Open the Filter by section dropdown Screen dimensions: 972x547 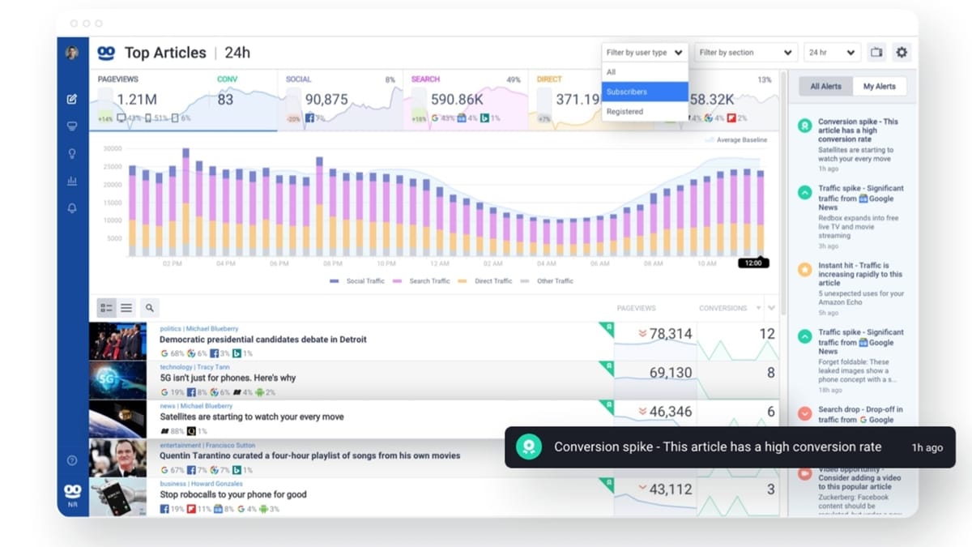[x=745, y=53]
